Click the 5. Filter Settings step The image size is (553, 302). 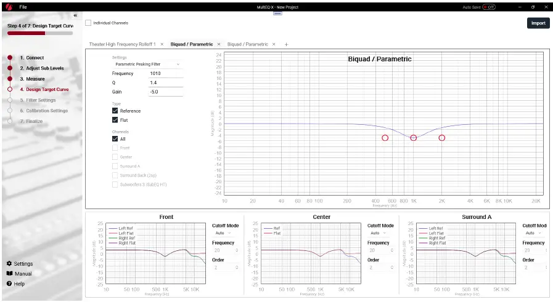point(38,100)
